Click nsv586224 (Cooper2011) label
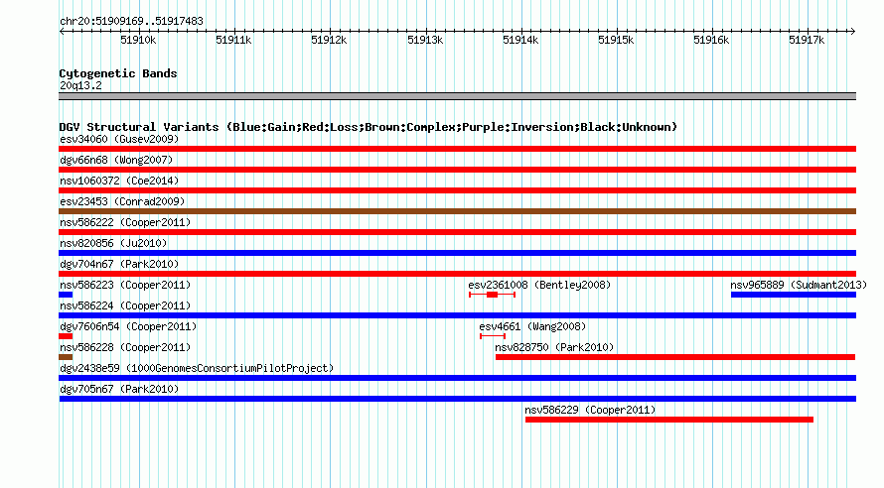 (125, 305)
